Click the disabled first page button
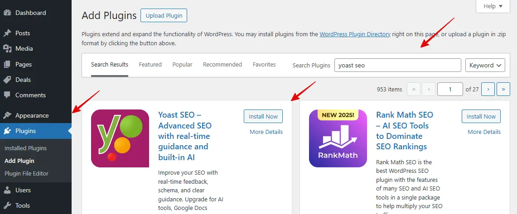 click(x=414, y=89)
